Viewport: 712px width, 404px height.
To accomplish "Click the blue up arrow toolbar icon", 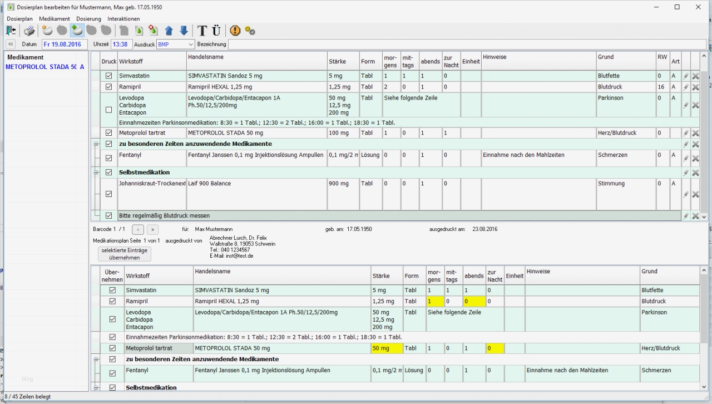I will [169, 31].
